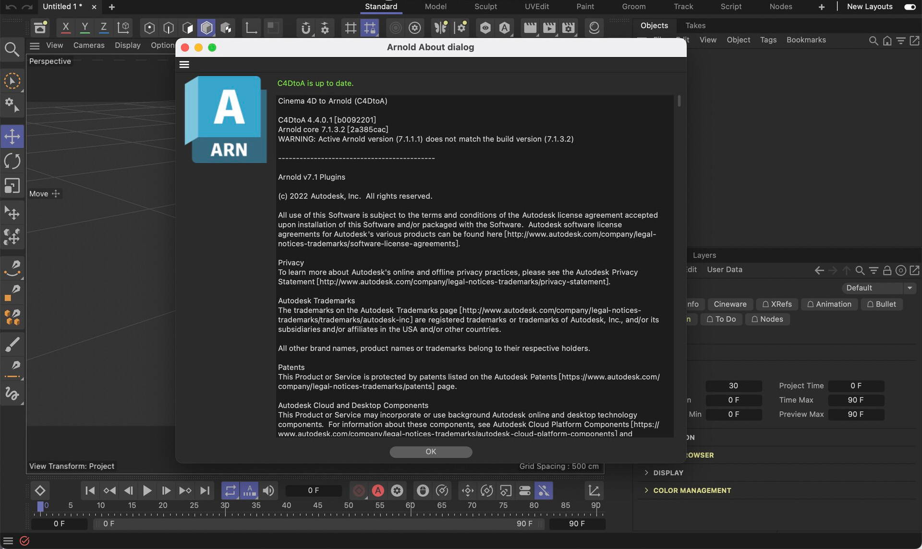Select the XRefs attribute tab

pos(777,304)
